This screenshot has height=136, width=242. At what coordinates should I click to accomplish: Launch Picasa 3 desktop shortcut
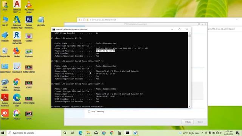point(17,114)
